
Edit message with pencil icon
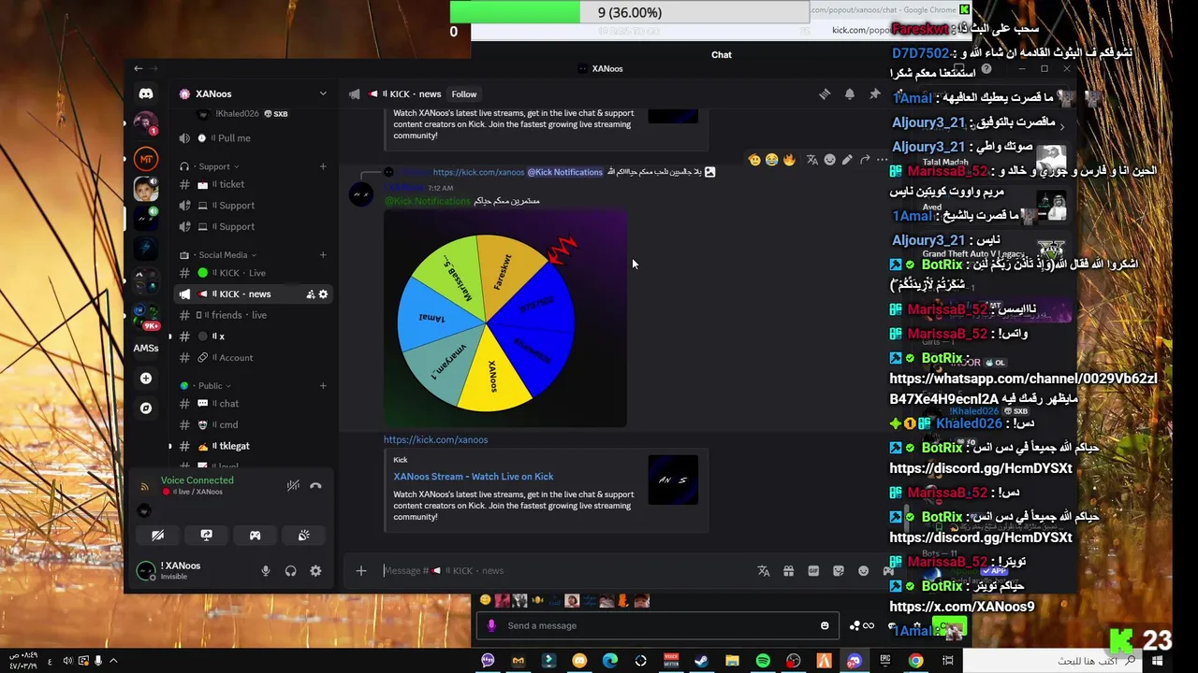pyautogui.click(x=847, y=160)
